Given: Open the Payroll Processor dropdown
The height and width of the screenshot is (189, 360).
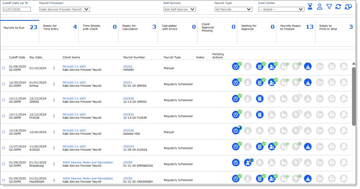Looking at the screenshot, I should pos(64,9).
